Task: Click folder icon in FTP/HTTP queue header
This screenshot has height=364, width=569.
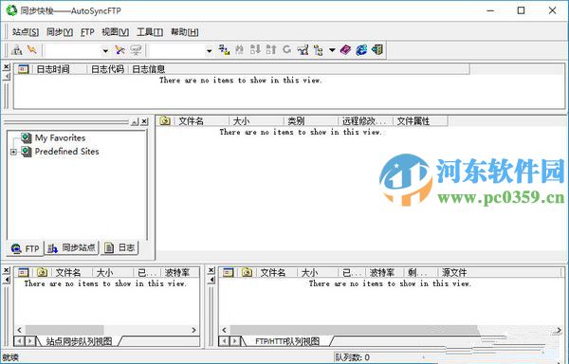Action: pos(248,272)
